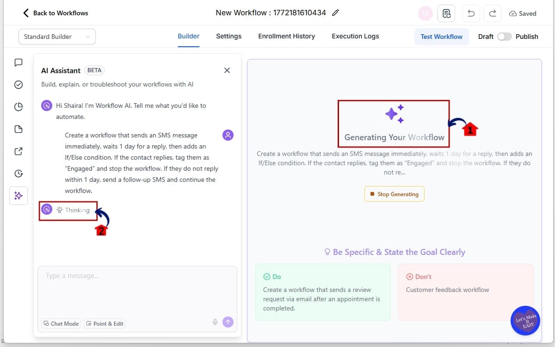
Task: Enable Chat Mode below the message box
Action: (61, 323)
